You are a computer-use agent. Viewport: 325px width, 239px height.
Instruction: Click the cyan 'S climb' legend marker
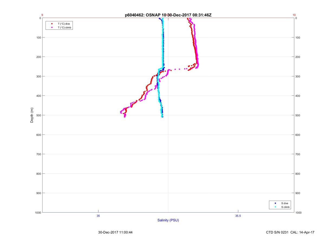click(x=275, y=207)
